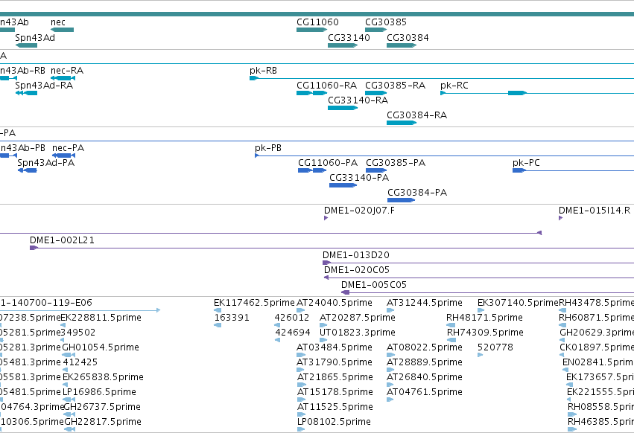Select the 520778 feature label
634x433 pixels.
point(495,347)
